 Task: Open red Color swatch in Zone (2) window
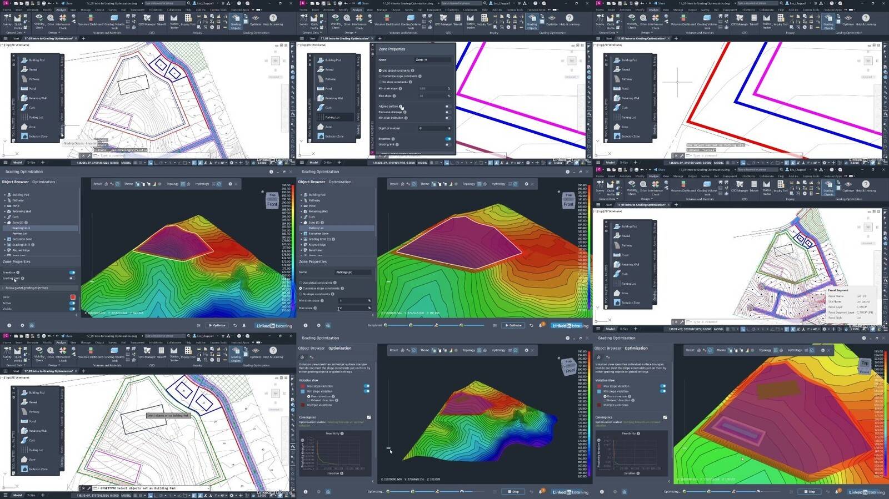tap(73, 297)
